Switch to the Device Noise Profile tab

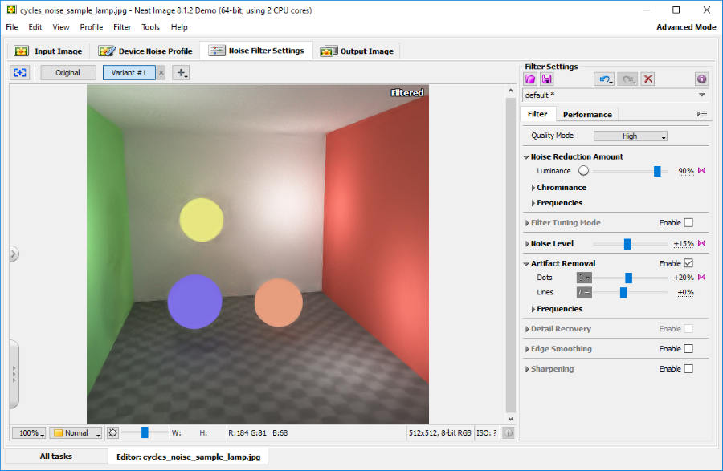pyautogui.click(x=145, y=51)
